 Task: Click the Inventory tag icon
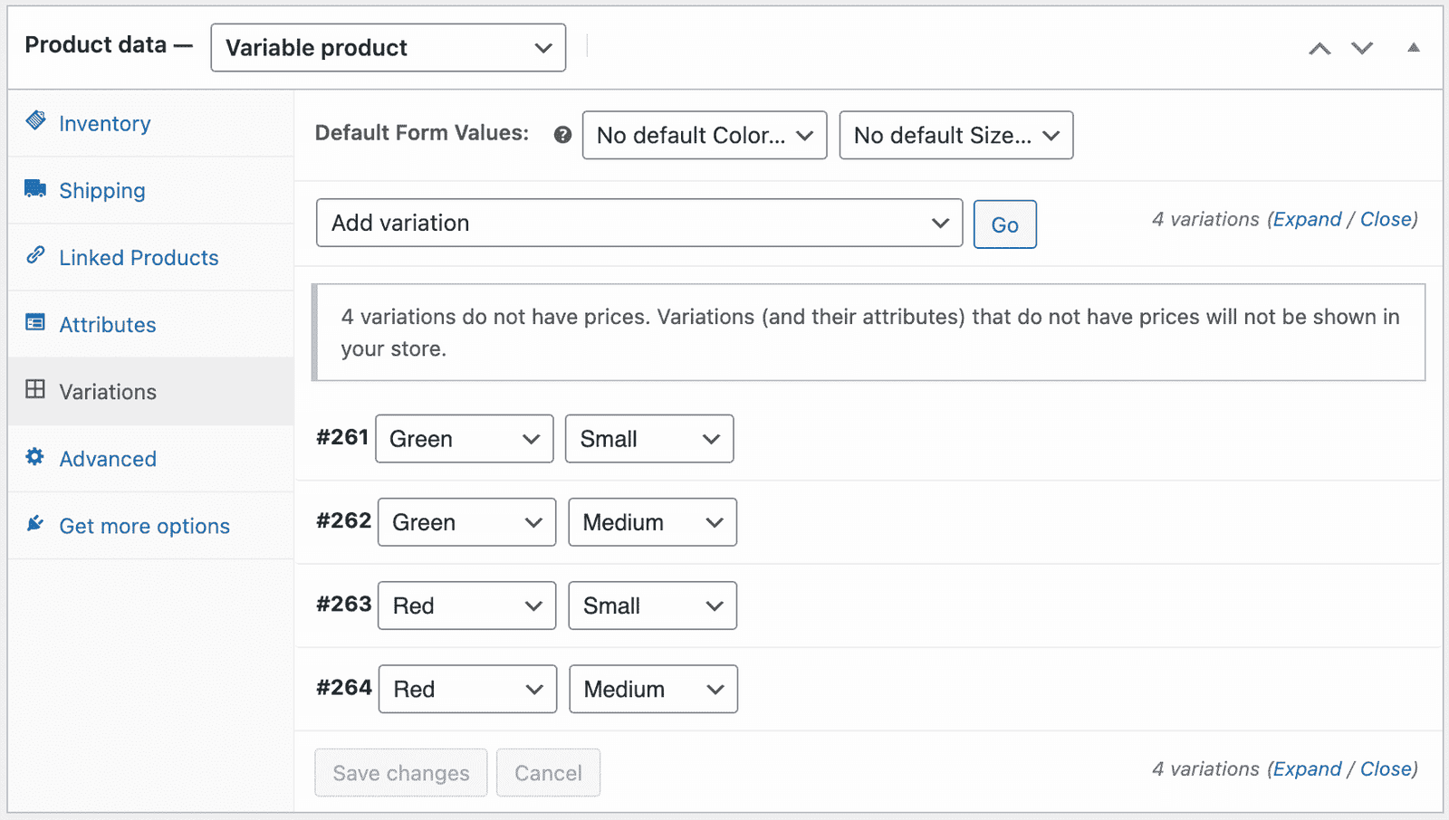[35, 120]
